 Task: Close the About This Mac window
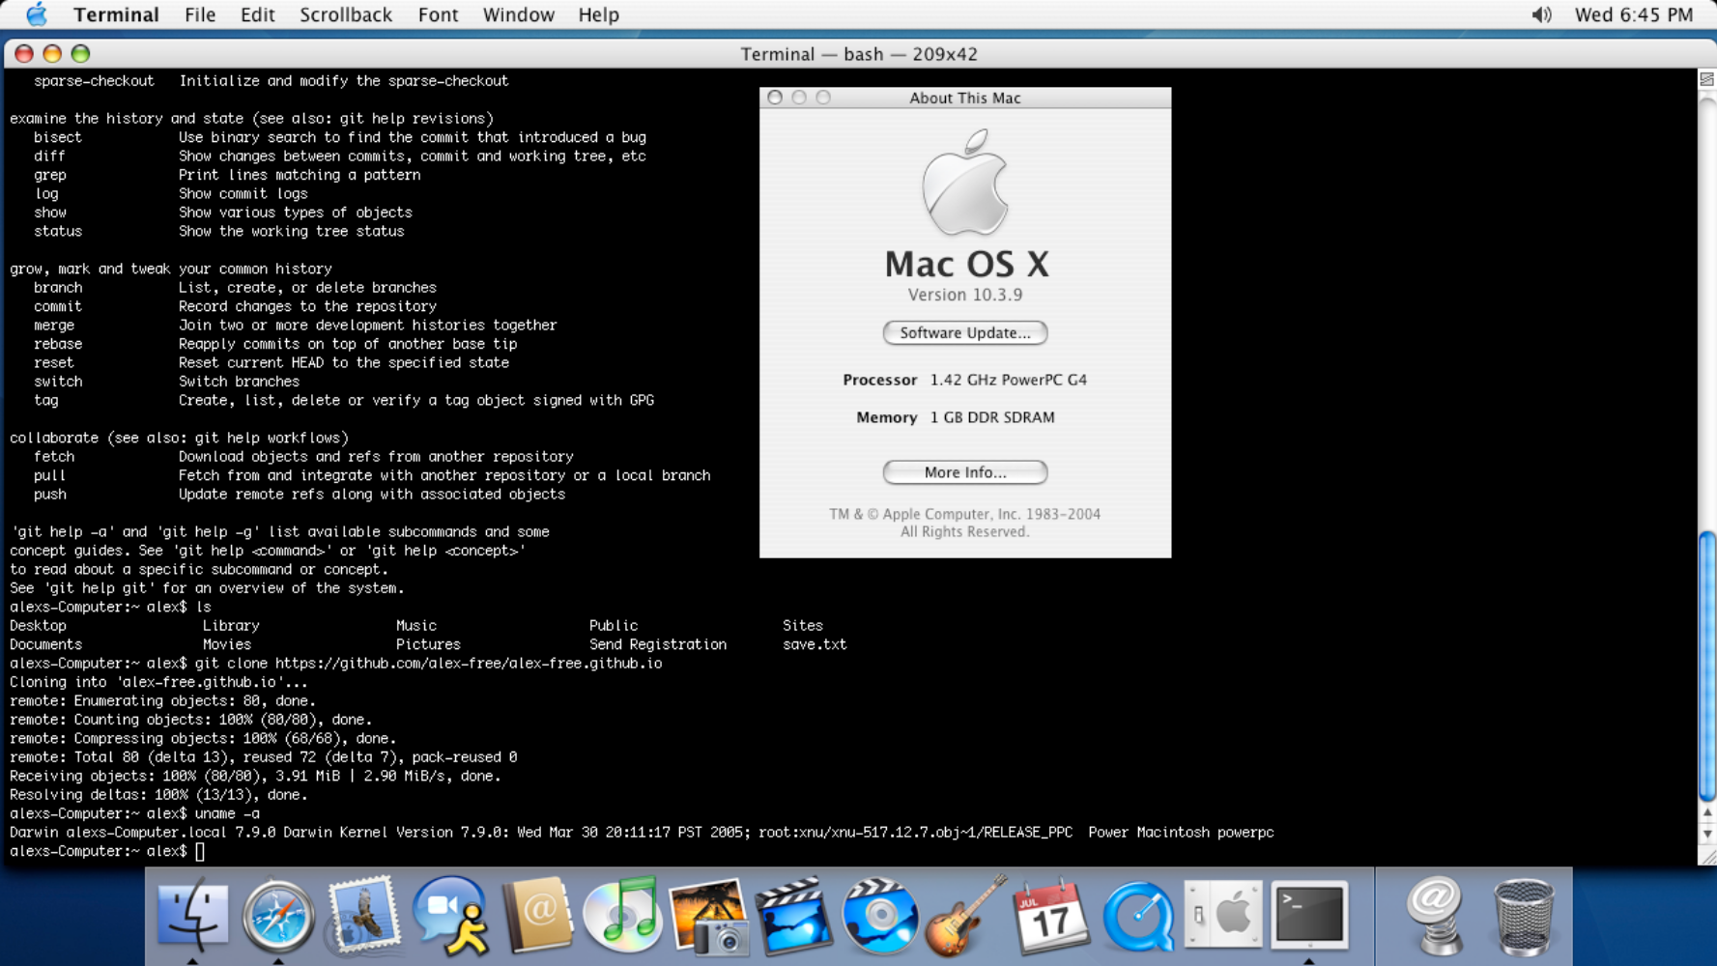coord(775,97)
